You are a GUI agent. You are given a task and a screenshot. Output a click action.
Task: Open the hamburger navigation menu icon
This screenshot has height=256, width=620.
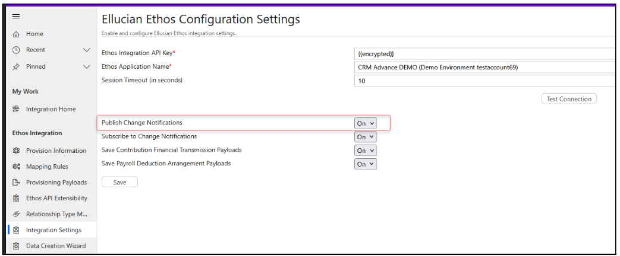click(x=16, y=17)
